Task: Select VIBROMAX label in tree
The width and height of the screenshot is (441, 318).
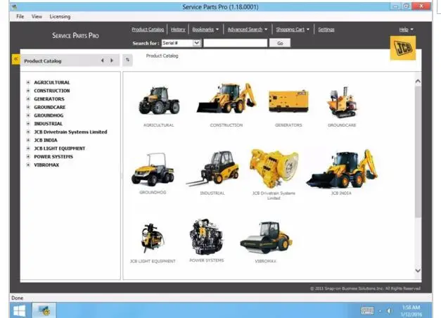Action: click(46, 165)
